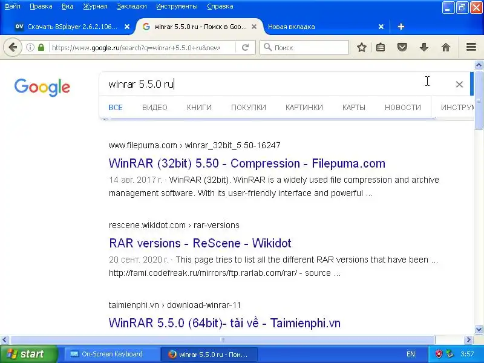Click the horizontal scrollbar right arrow
The height and width of the screenshot is (363, 484).
[468, 340]
